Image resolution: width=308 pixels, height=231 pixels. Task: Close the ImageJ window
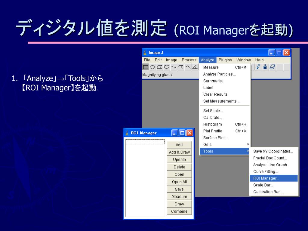pos(287,53)
